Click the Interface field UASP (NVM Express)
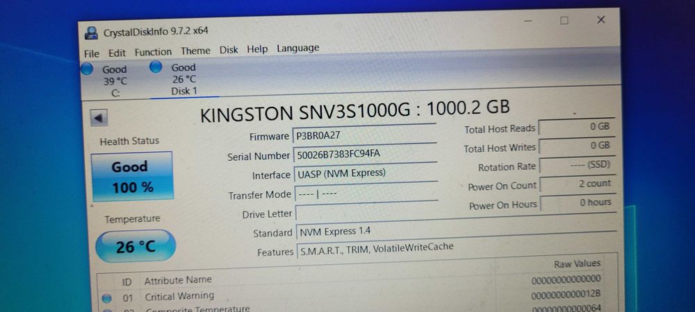Screen dimensions: 695x312 tap(366, 173)
